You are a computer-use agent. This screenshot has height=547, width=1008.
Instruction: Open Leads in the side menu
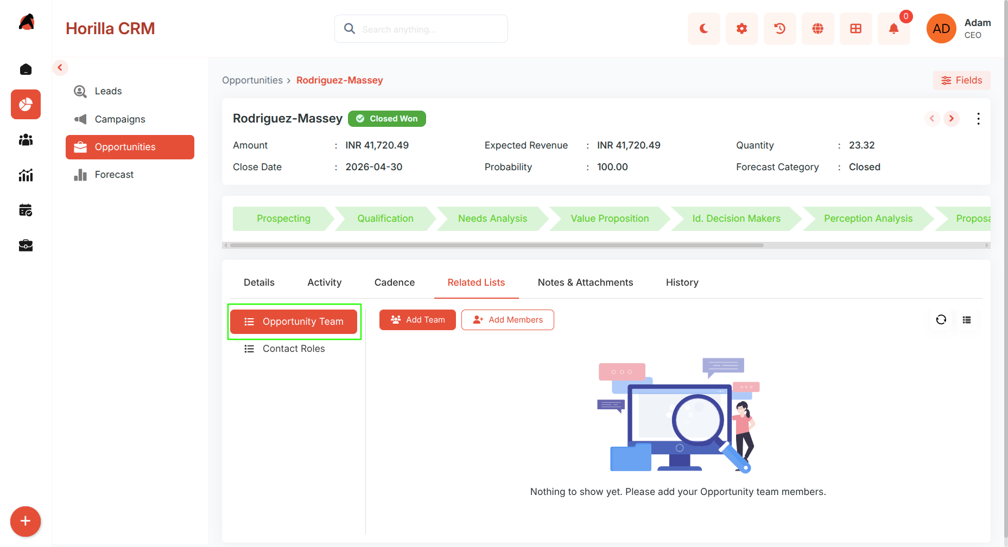click(x=130, y=91)
